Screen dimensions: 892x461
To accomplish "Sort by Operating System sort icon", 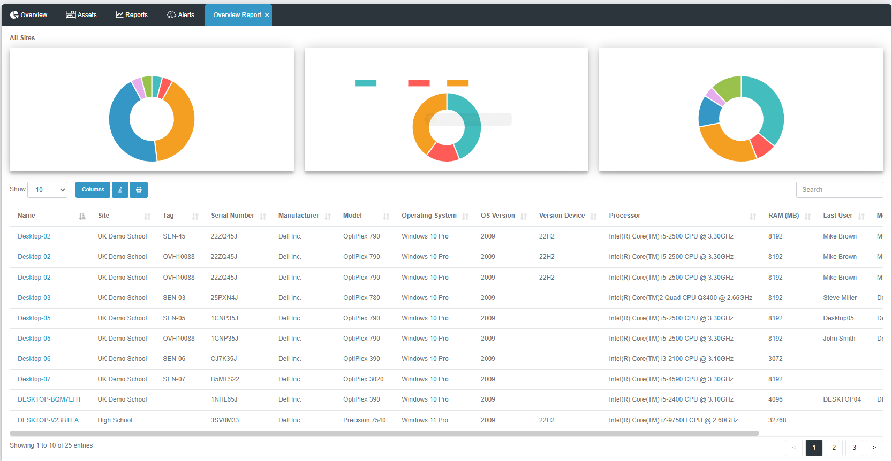I will click(465, 216).
